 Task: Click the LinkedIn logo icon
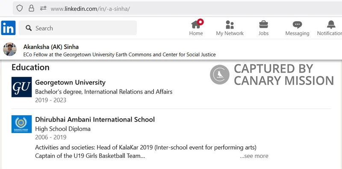(8, 28)
